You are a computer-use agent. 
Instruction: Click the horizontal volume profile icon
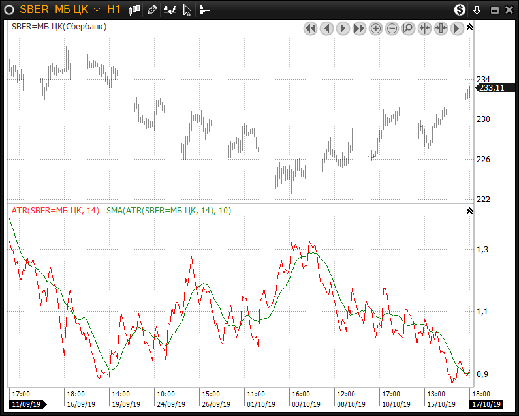(204, 10)
